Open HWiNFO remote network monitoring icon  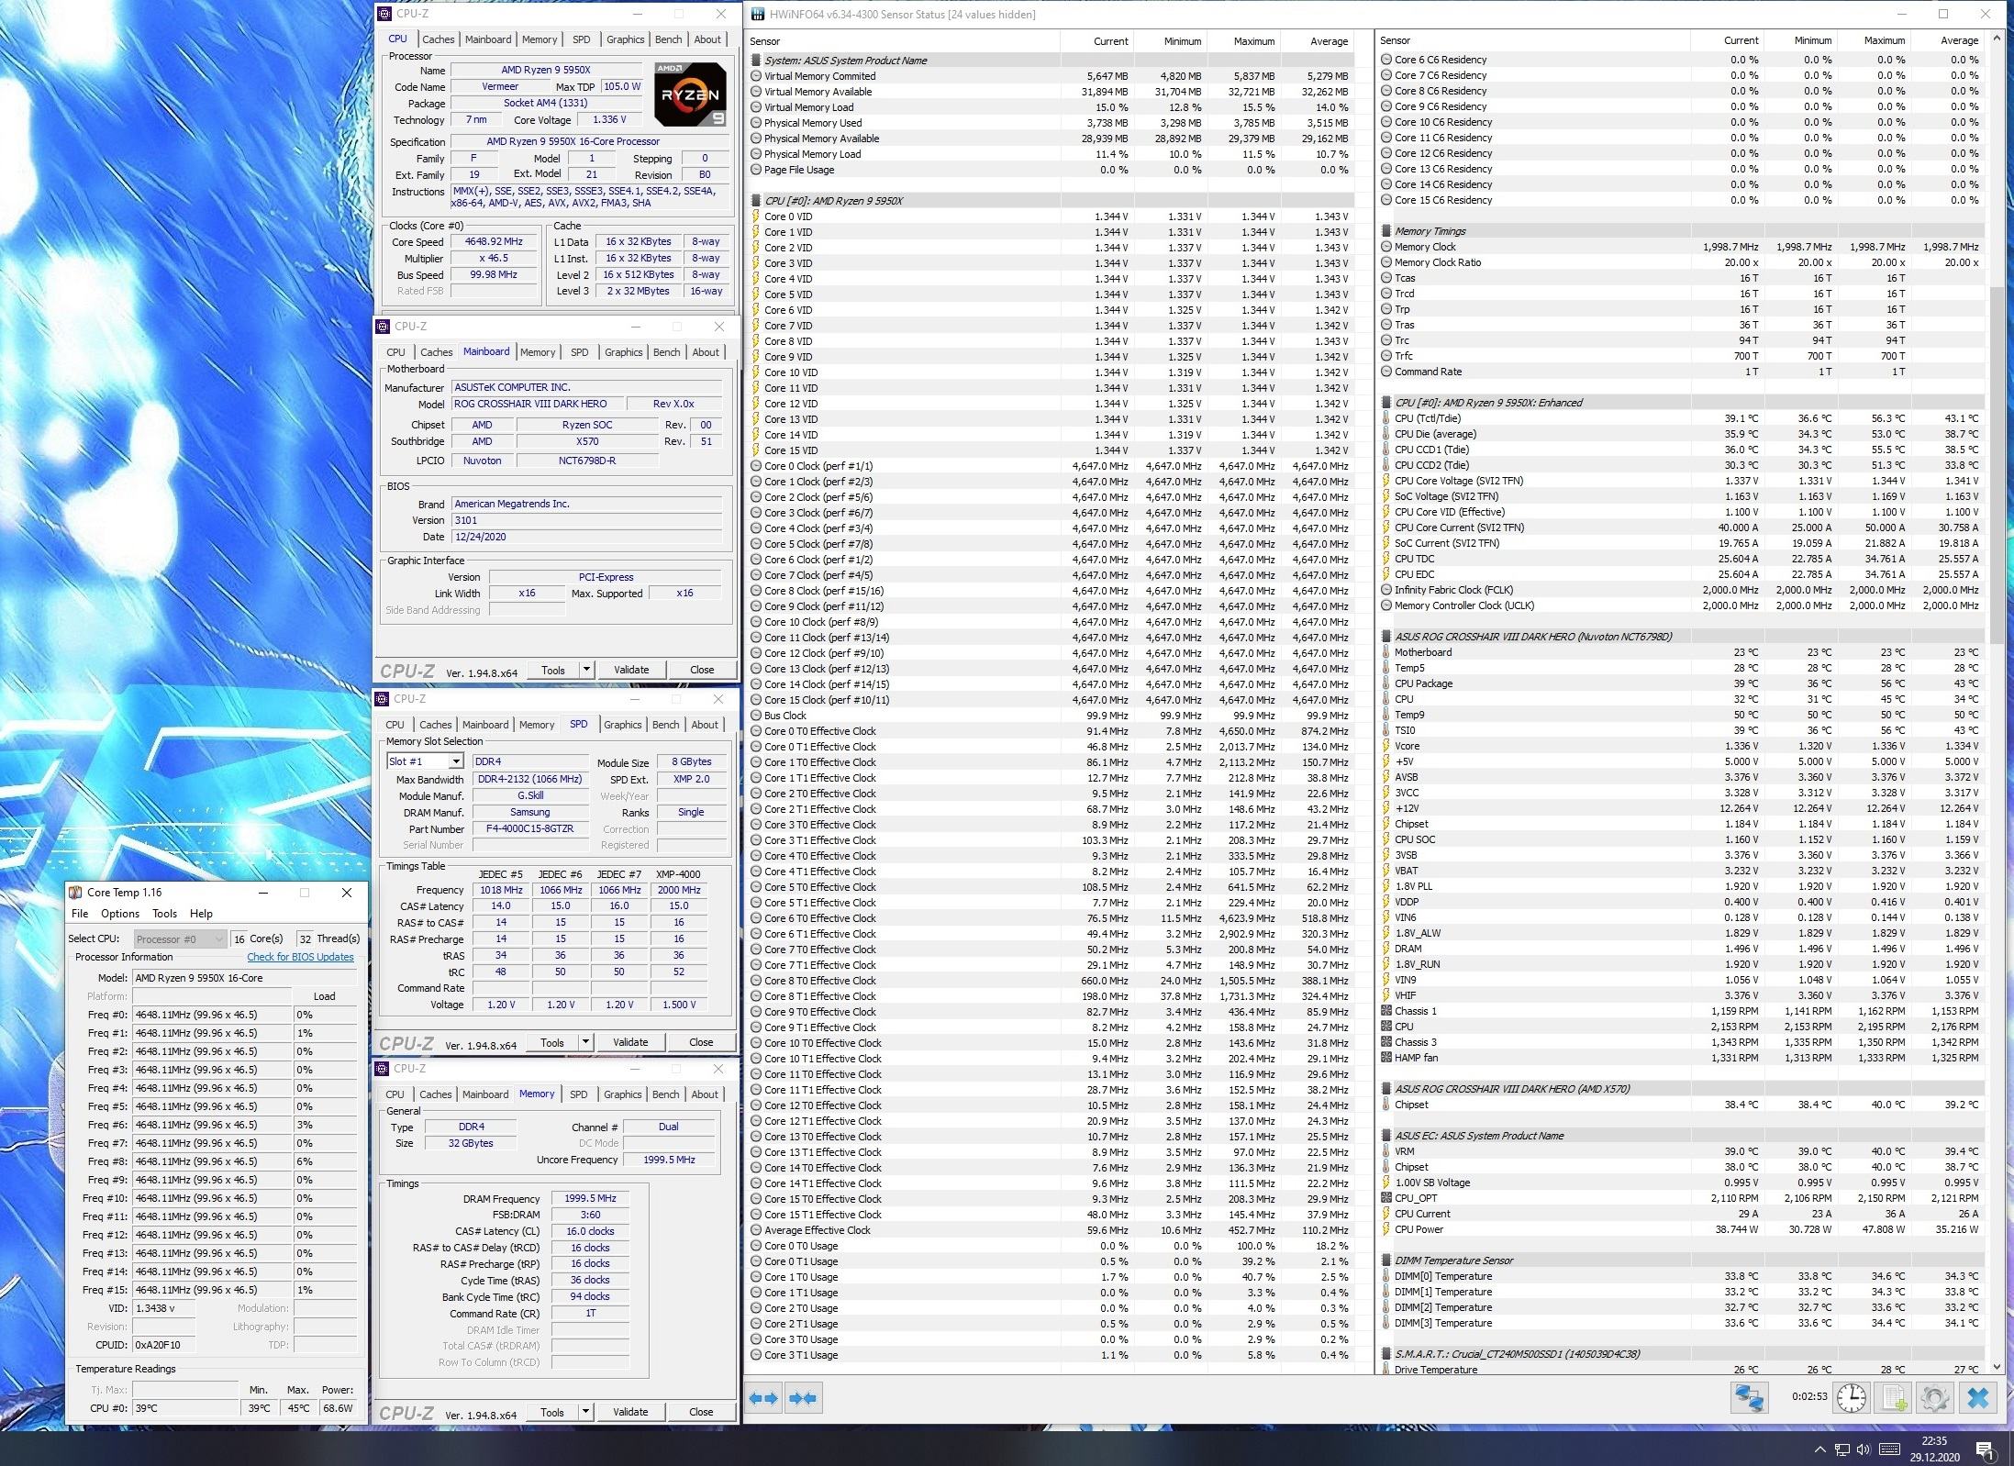point(1749,1398)
